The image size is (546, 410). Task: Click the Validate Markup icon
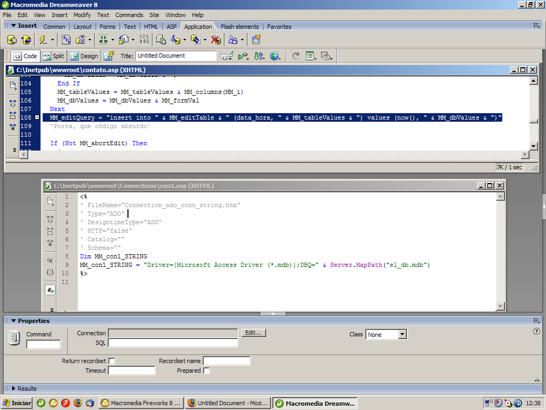(243, 56)
